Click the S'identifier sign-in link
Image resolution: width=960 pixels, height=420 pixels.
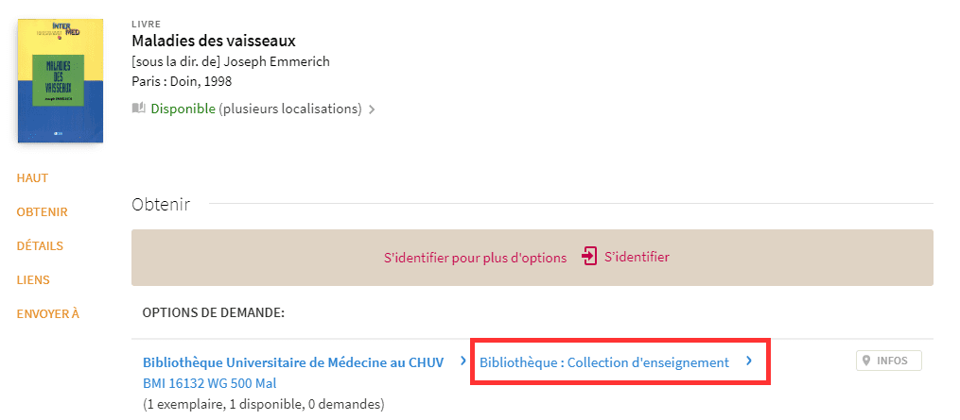click(x=637, y=257)
